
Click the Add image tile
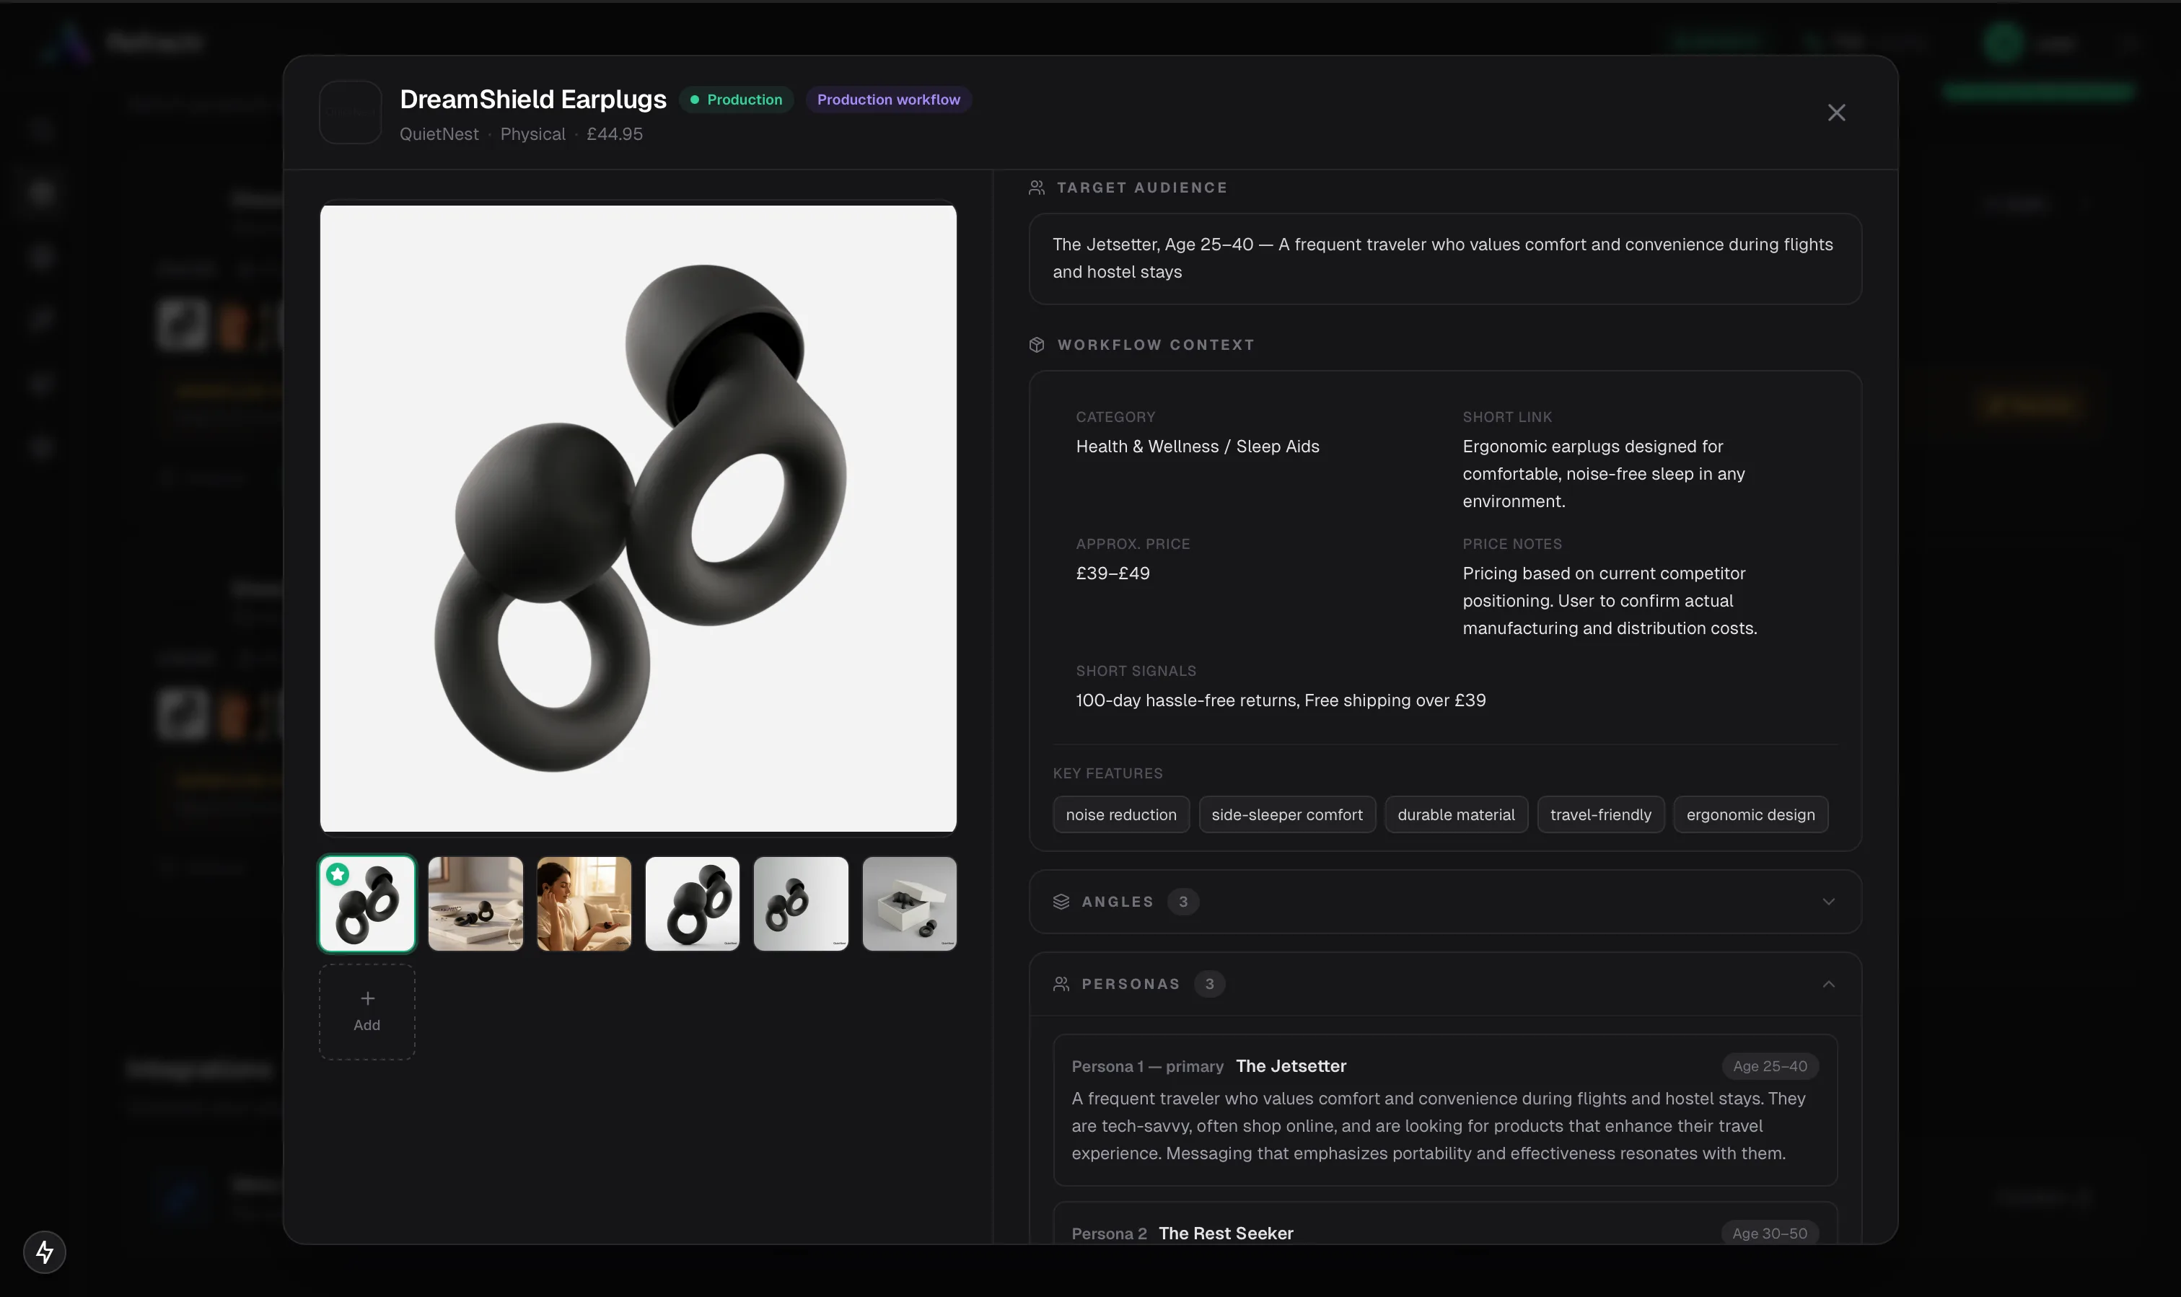point(367,1012)
